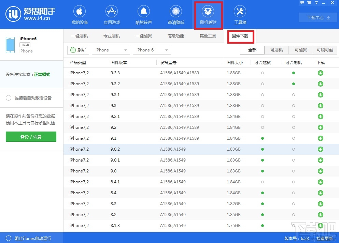Select the 刷机越狱 flashing and jailbreak icon

pos(208,14)
